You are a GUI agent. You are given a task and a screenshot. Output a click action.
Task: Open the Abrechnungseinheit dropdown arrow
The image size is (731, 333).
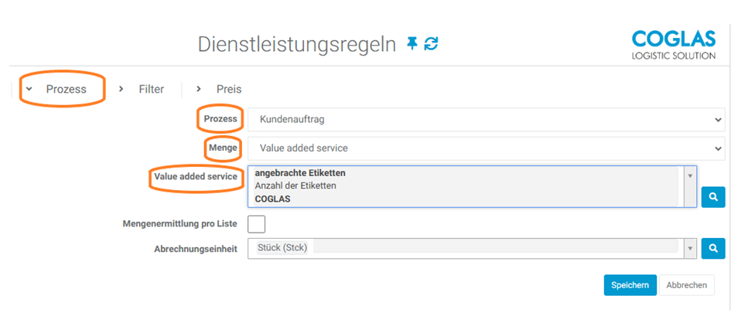(x=690, y=248)
